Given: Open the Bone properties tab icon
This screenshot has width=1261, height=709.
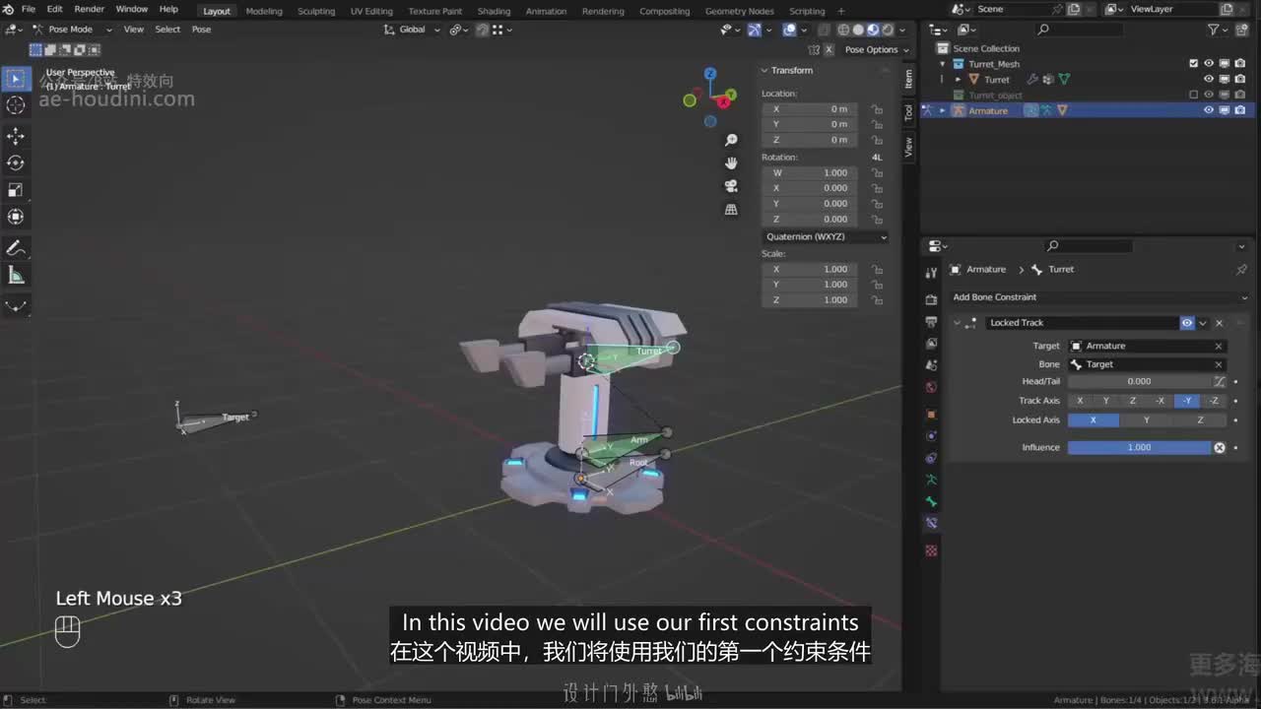Looking at the screenshot, I should pyautogui.click(x=931, y=501).
